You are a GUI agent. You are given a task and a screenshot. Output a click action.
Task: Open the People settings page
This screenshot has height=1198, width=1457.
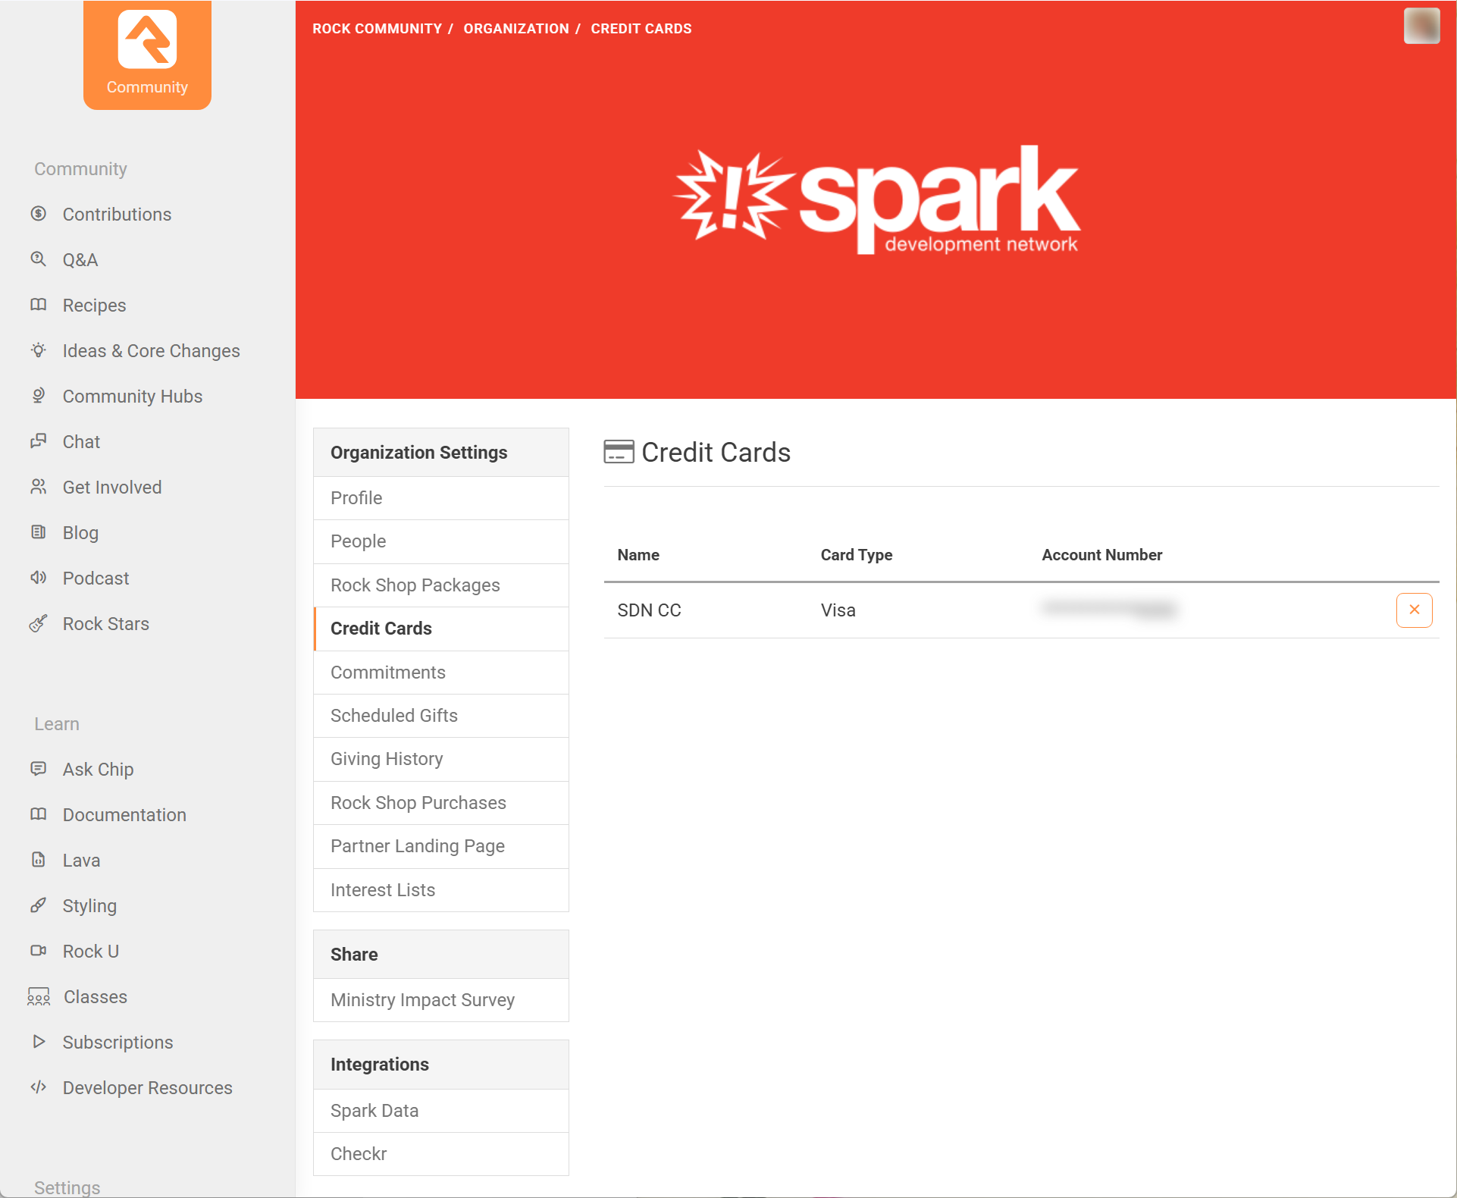point(441,541)
